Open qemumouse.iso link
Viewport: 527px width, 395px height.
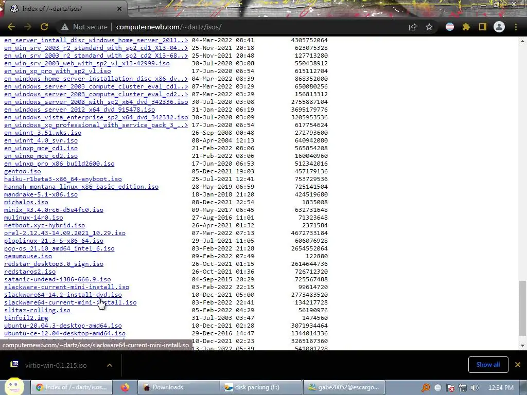click(x=28, y=256)
